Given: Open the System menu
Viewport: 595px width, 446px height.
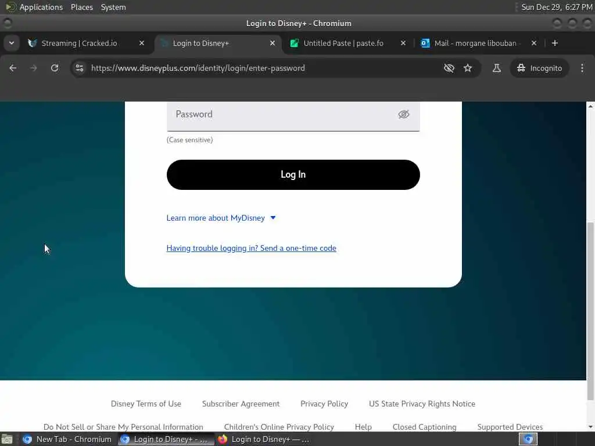Looking at the screenshot, I should [113, 7].
